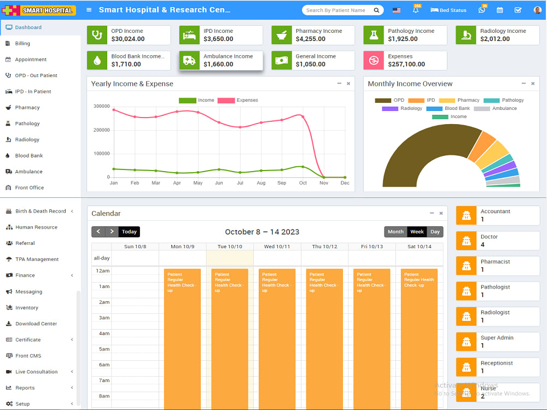The height and width of the screenshot is (410, 547).
Task: Toggle Expenses series in yearly chart legend
Action: 237,100
